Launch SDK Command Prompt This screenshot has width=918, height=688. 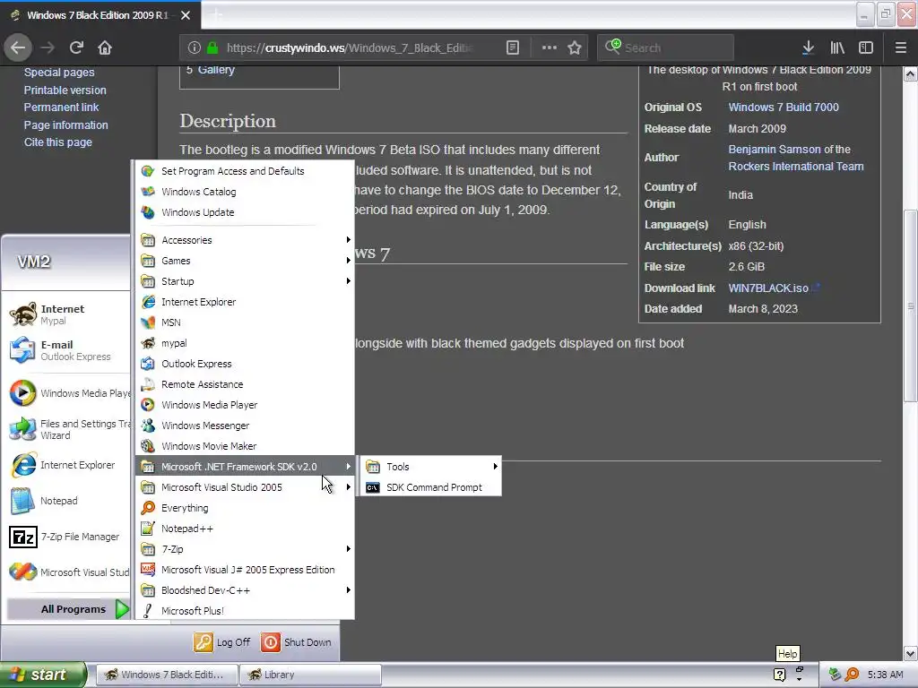pyautogui.click(x=431, y=486)
